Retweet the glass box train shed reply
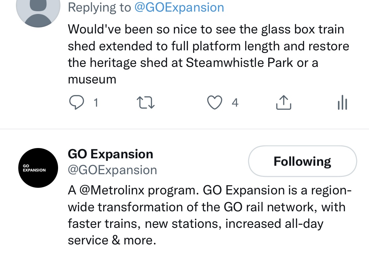Image resolution: width=369 pixels, height=256 pixels. pos(146,103)
